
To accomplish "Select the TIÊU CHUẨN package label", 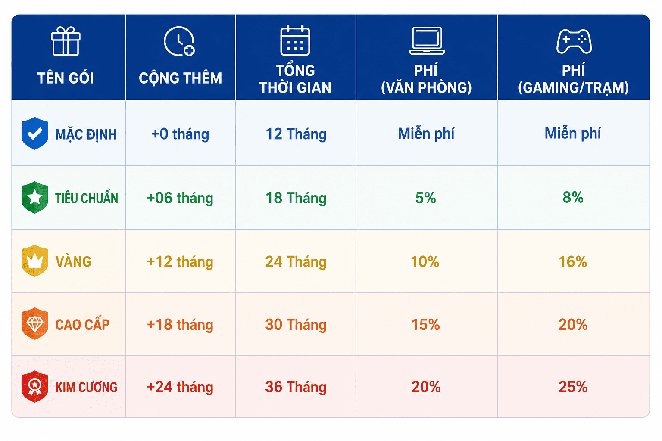I will [x=86, y=198].
